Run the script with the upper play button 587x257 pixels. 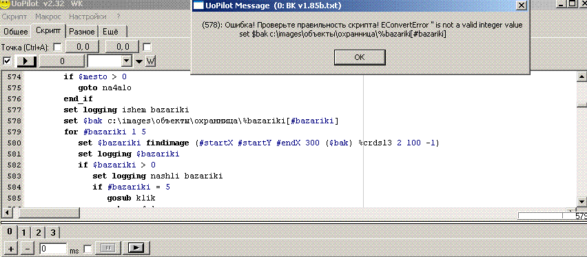click(27, 61)
